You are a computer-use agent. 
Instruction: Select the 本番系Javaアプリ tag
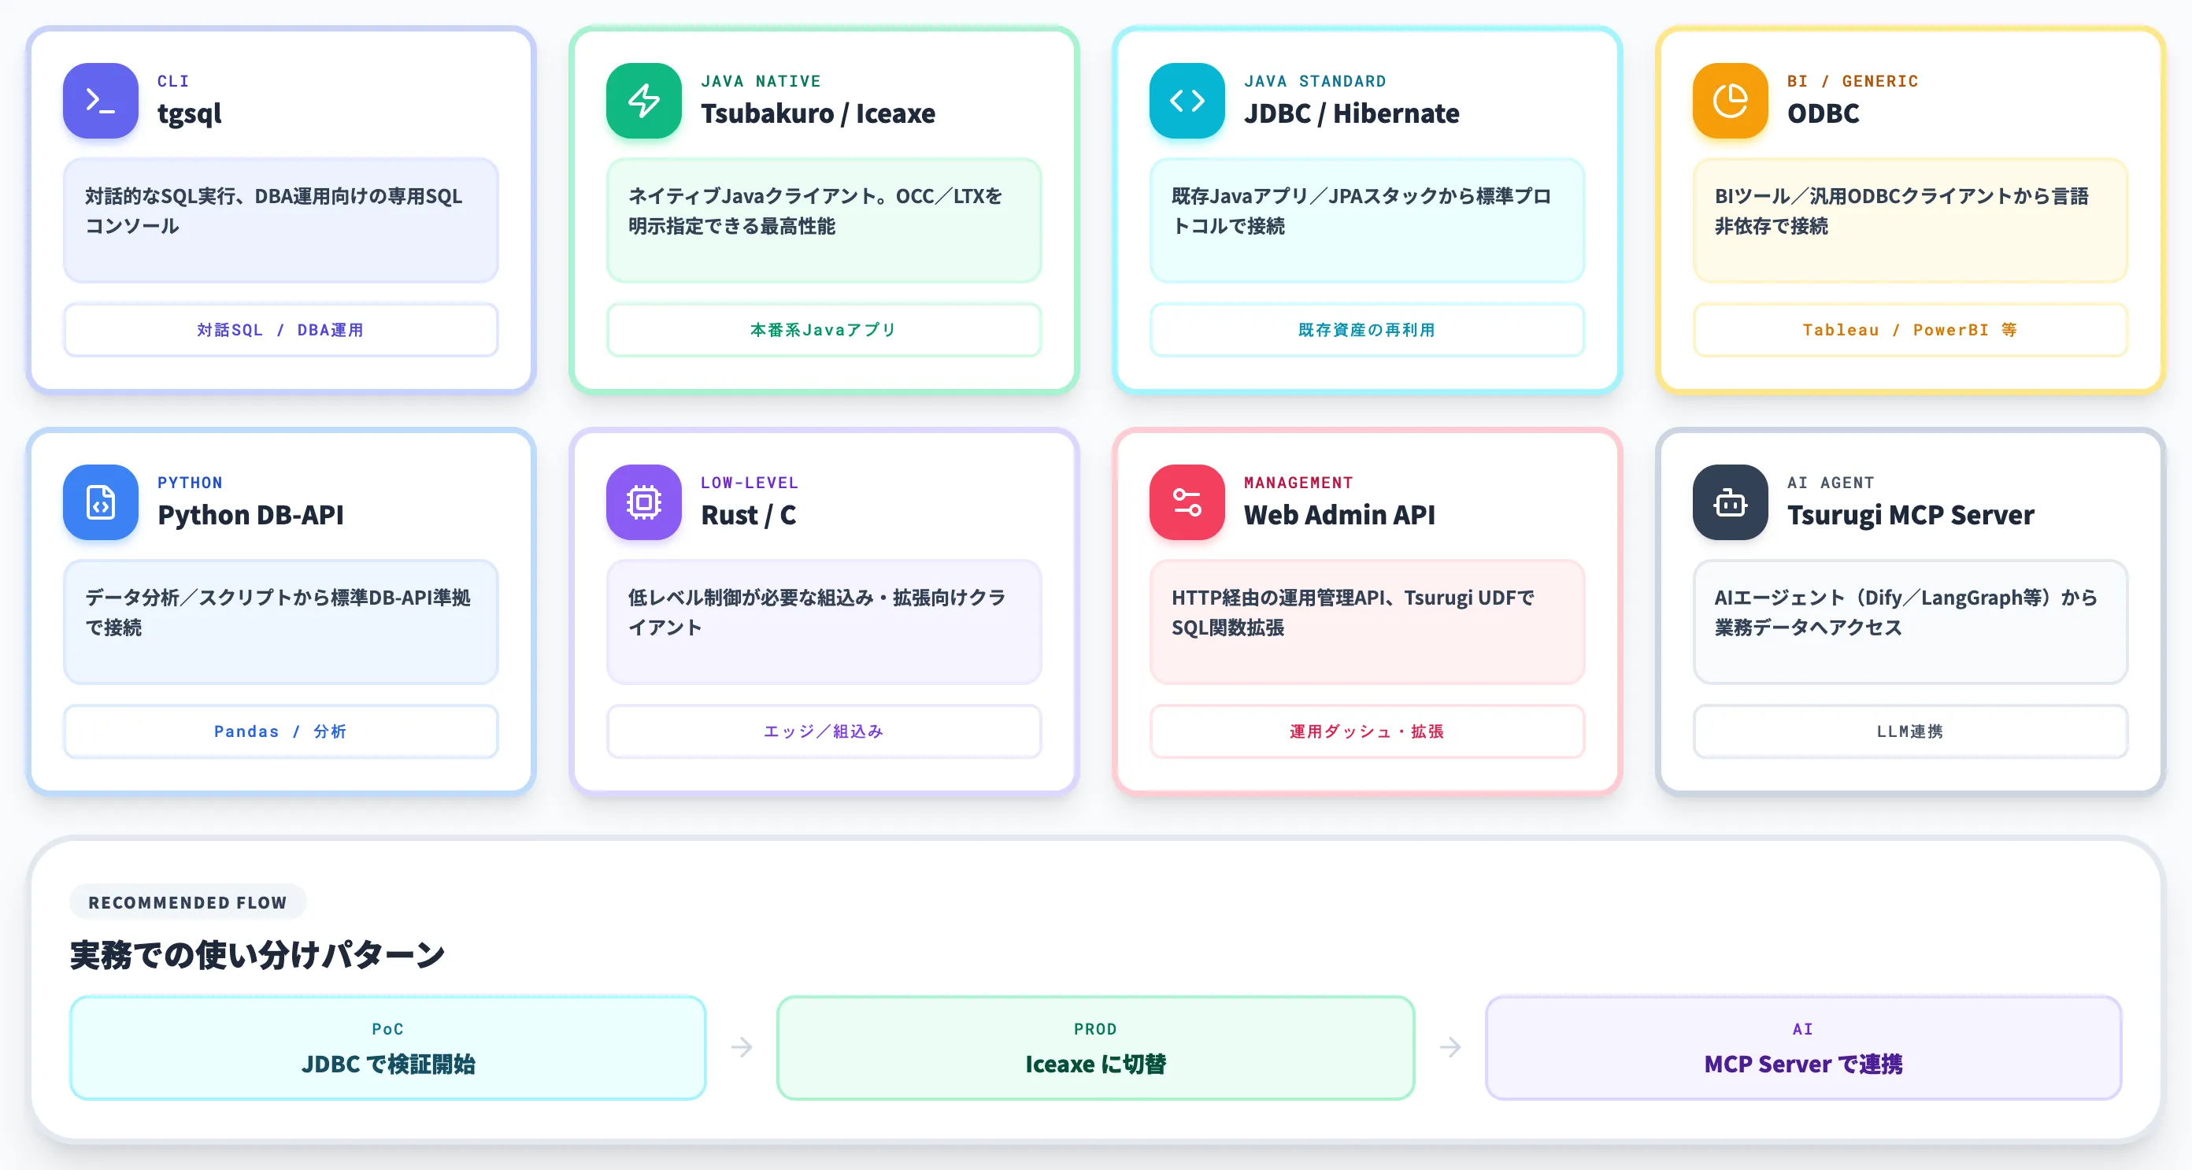pyautogui.click(x=824, y=329)
